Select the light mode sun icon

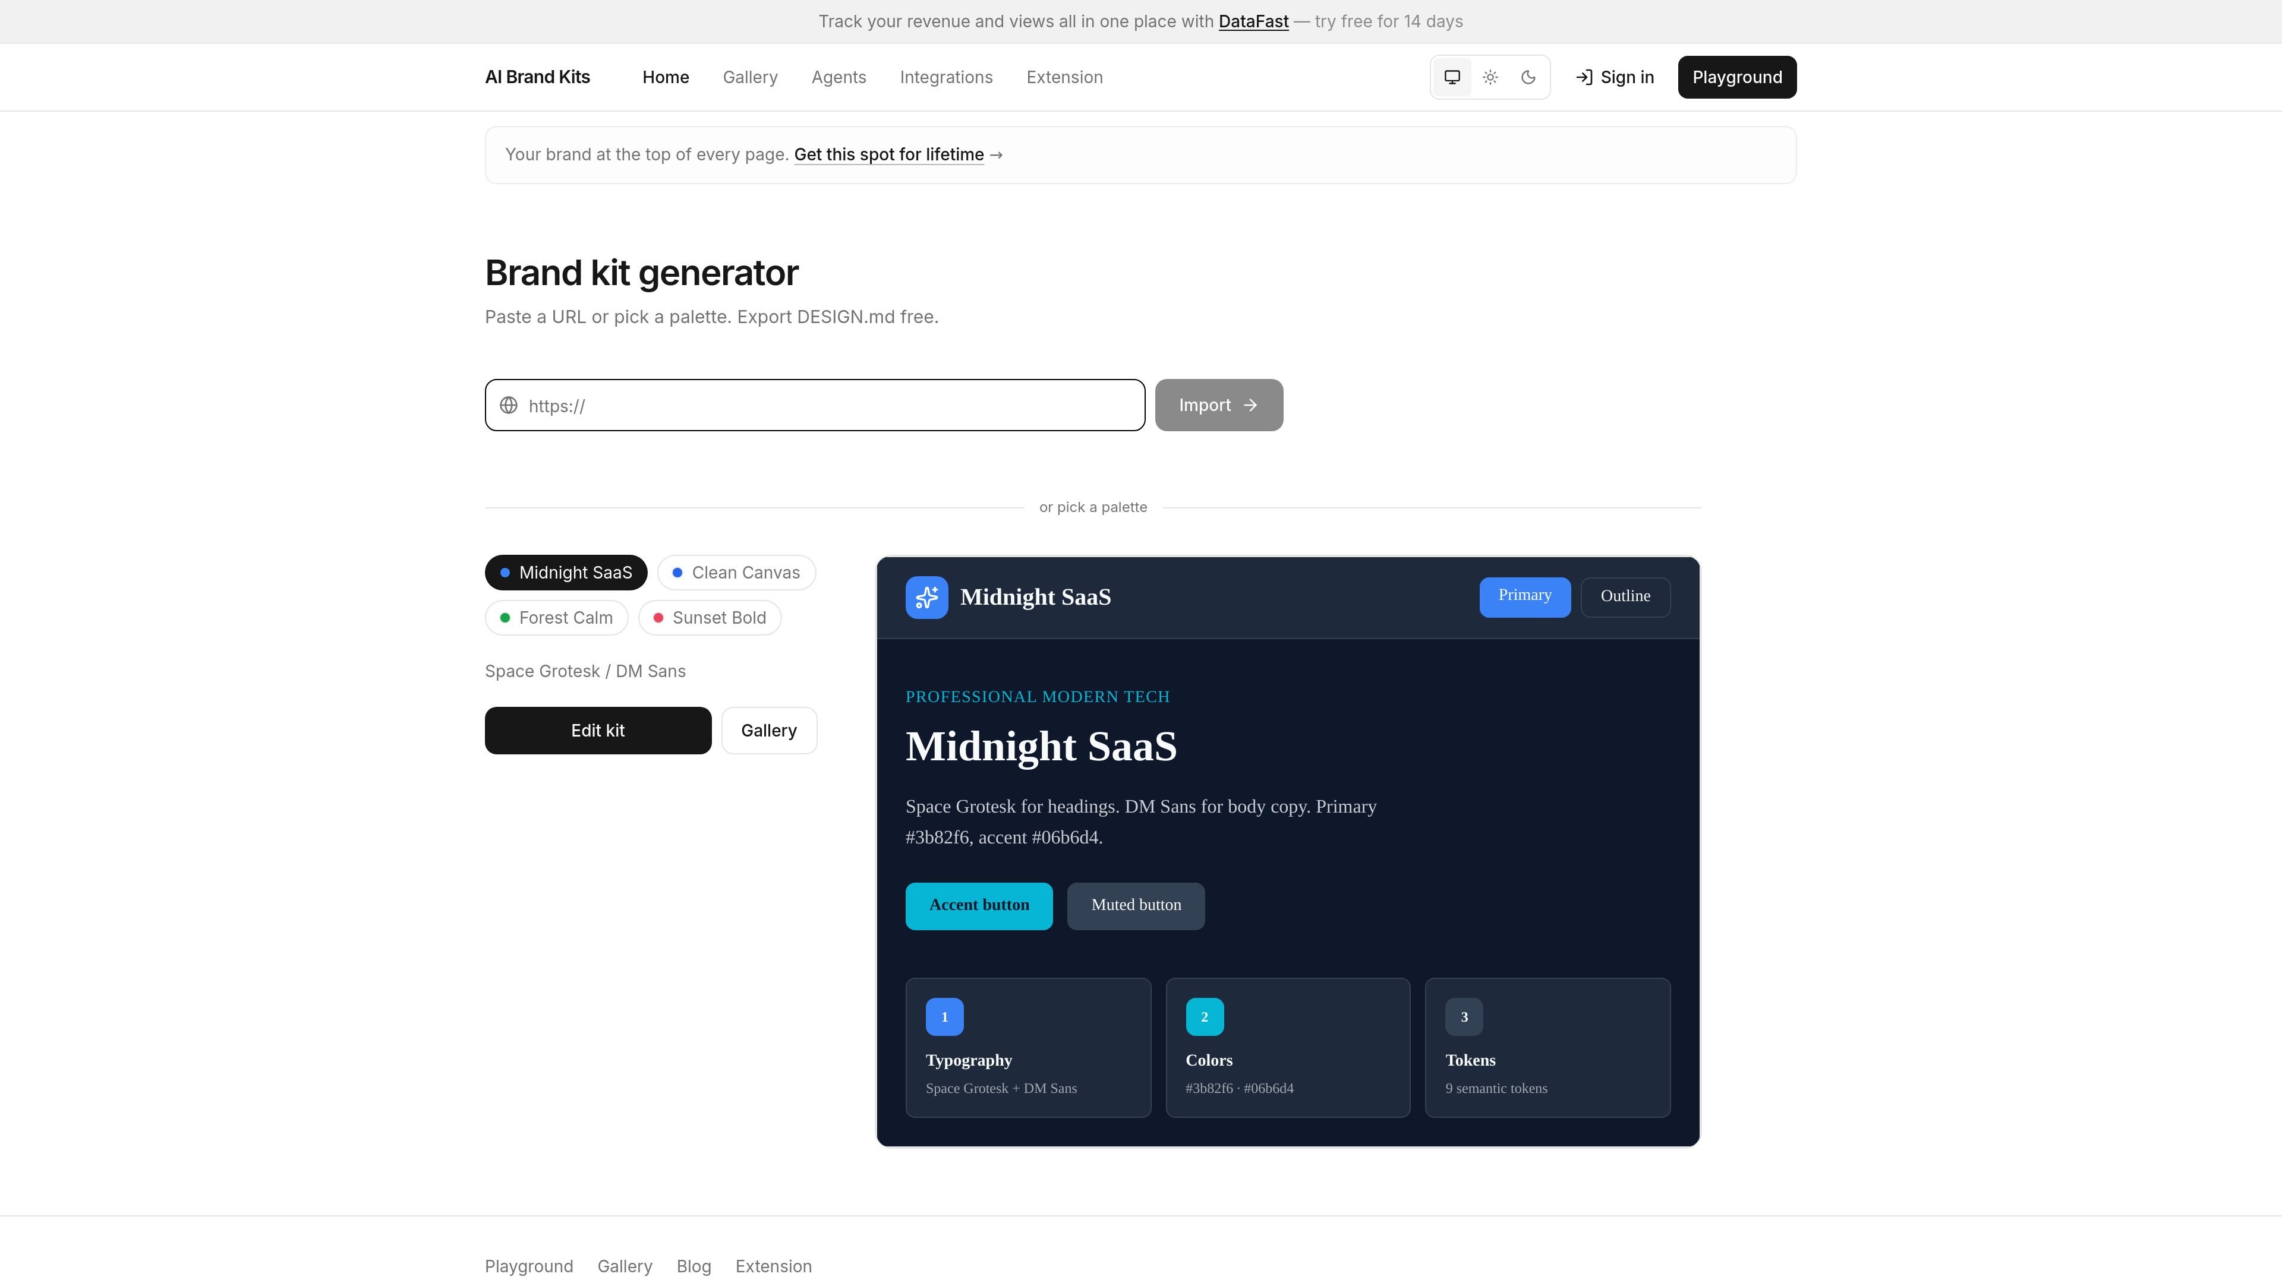click(x=1490, y=77)
